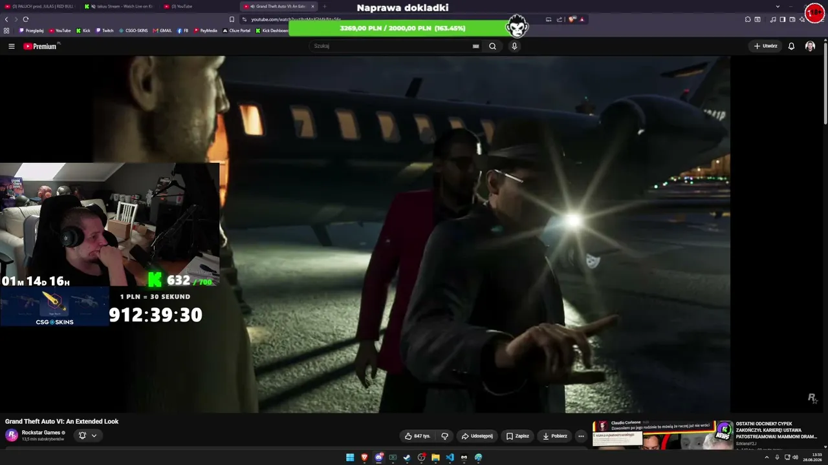828x465 pixels.
Task: Open Brave browser from the taskbar
Action: click(364, 457)
